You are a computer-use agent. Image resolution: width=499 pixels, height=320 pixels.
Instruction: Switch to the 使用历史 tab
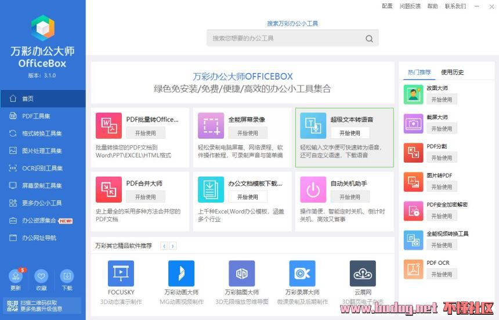[x=452, y=72]
